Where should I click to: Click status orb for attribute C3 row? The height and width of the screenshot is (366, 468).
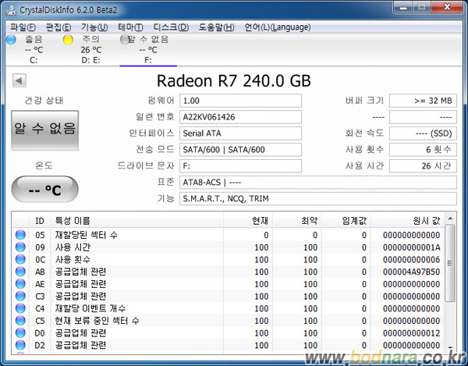tap(20, 296)
